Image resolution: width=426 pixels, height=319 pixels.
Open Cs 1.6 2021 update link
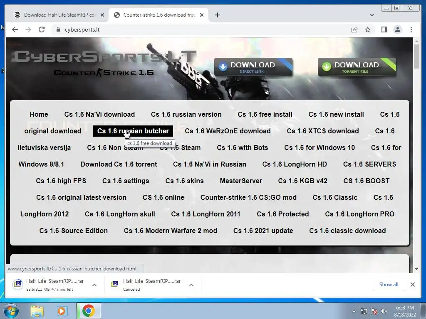(x=263, y=231)
